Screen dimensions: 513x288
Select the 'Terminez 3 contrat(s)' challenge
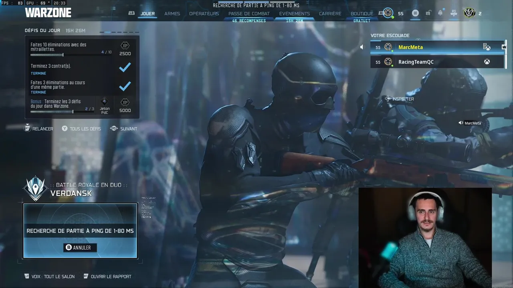click(x=82, y=68)
